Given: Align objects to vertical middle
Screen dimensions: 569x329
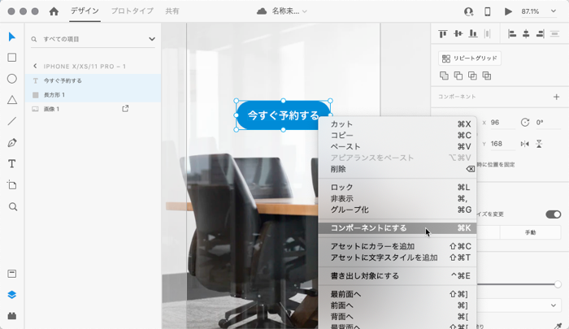Looking at the screenshot, I should 458,34.
